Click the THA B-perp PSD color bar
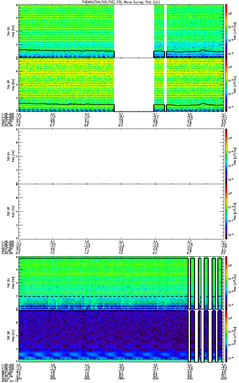The width and height of the screenshot is (239, 383). pos(227,31)
